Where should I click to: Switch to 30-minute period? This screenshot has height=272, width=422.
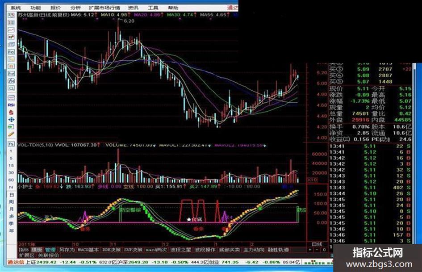(x=11, y=173)
